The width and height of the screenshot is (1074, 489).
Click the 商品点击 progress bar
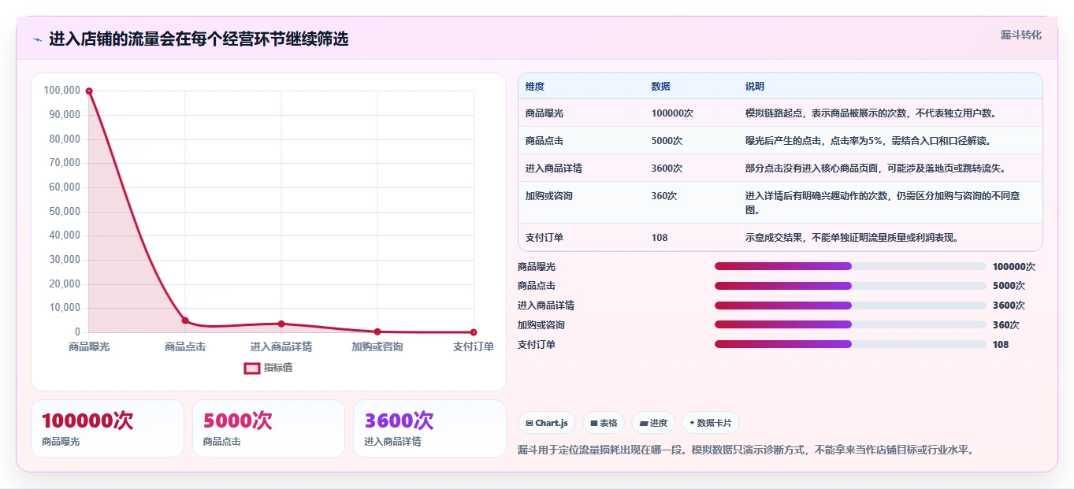coord(850,286)
